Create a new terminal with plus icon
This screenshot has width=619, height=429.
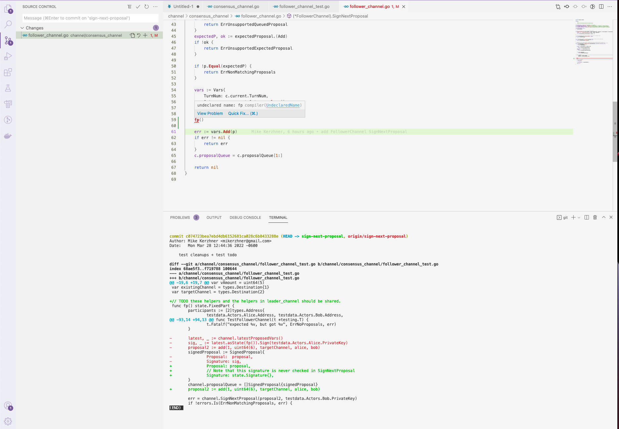[x=573, y=217]
